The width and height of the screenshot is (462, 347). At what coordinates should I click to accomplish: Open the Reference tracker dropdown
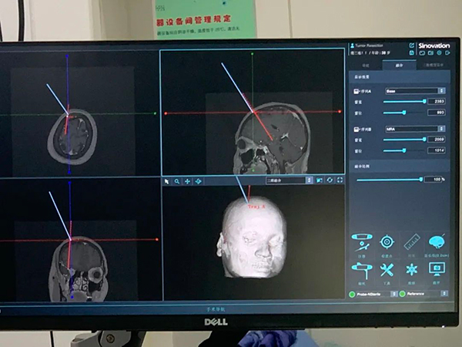(427, 293)
